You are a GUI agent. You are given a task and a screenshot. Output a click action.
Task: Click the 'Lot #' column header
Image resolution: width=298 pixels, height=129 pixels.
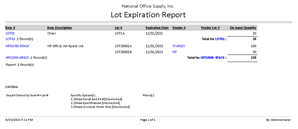tap(118, 28)
